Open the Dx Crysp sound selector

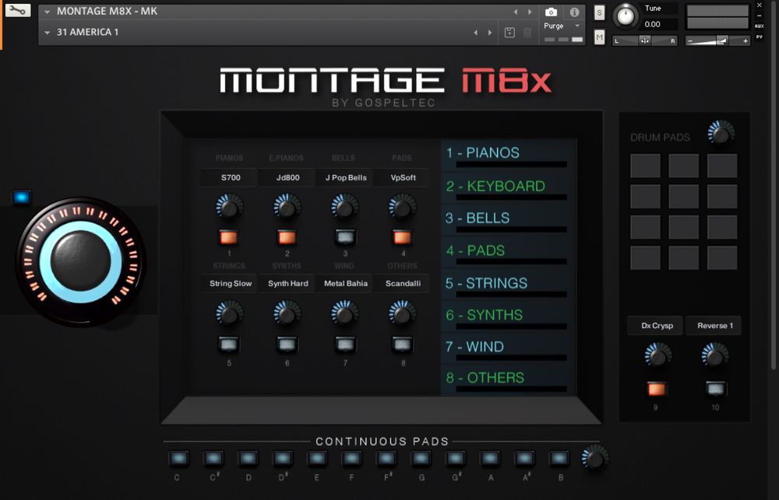[656, 326]
